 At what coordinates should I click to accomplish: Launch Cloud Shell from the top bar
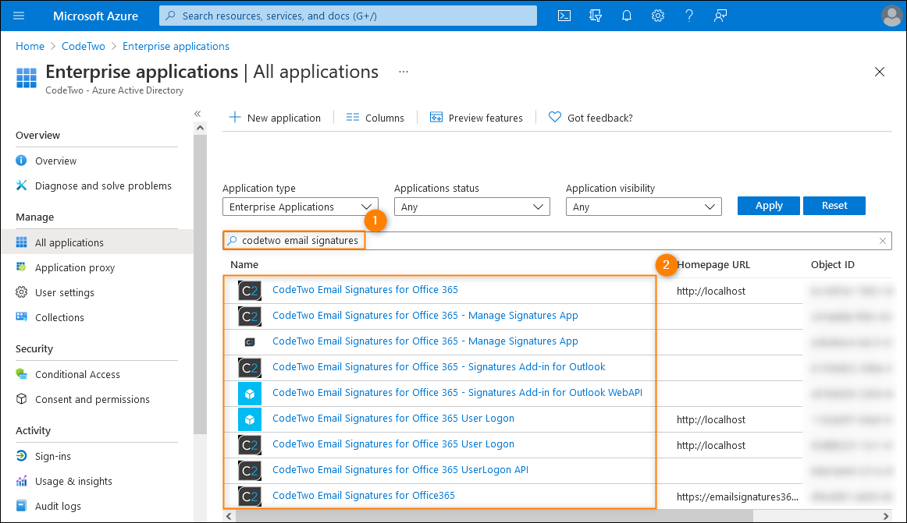click(564, 16)
